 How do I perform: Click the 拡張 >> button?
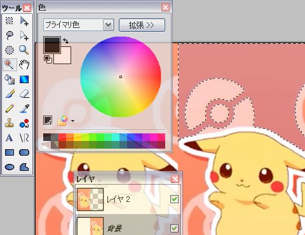point(142,25)
